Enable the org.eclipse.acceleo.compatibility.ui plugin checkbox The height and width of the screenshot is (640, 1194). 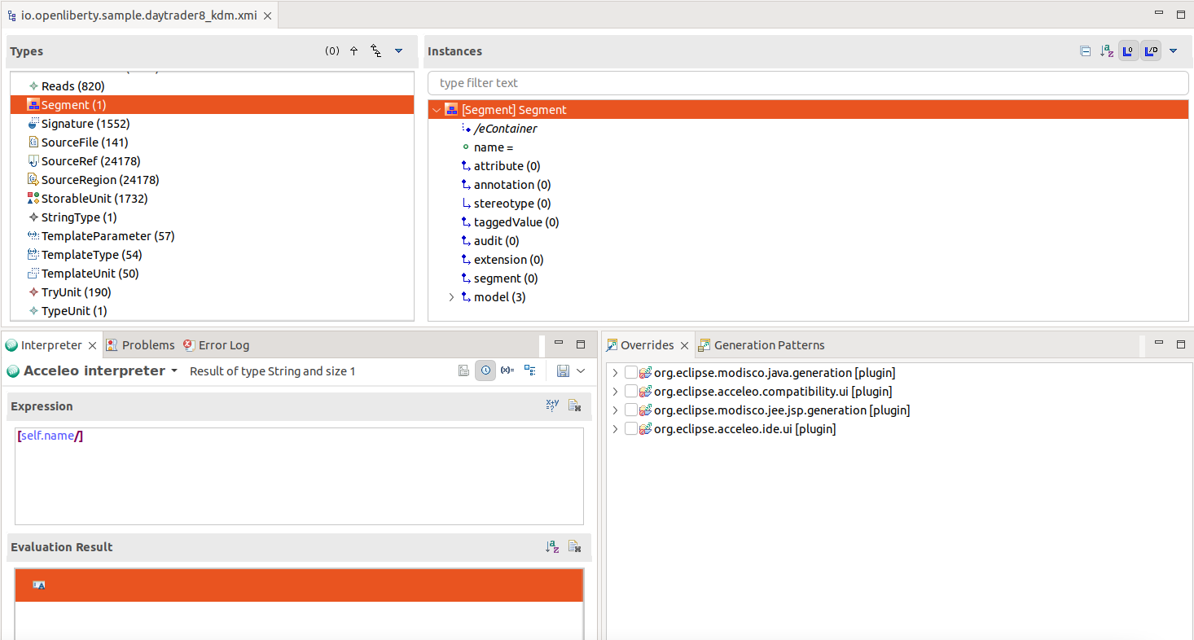[x=630, y=392]
